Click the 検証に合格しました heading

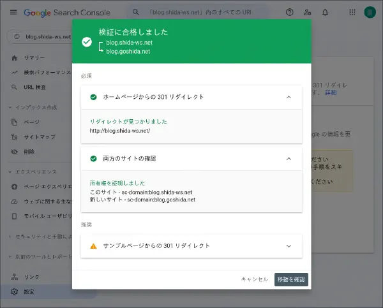[x=133, y=33]
